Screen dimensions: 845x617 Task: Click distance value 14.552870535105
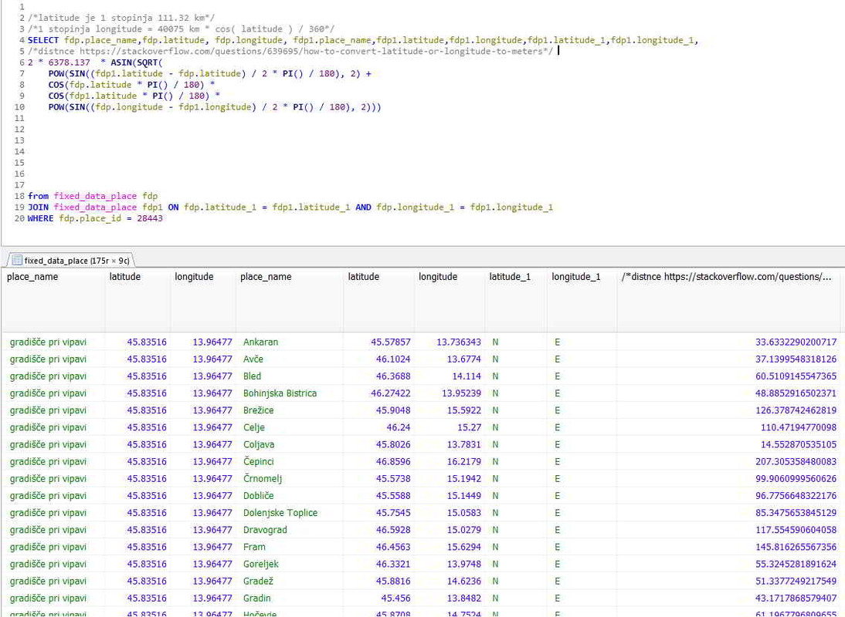pos(799,445)
